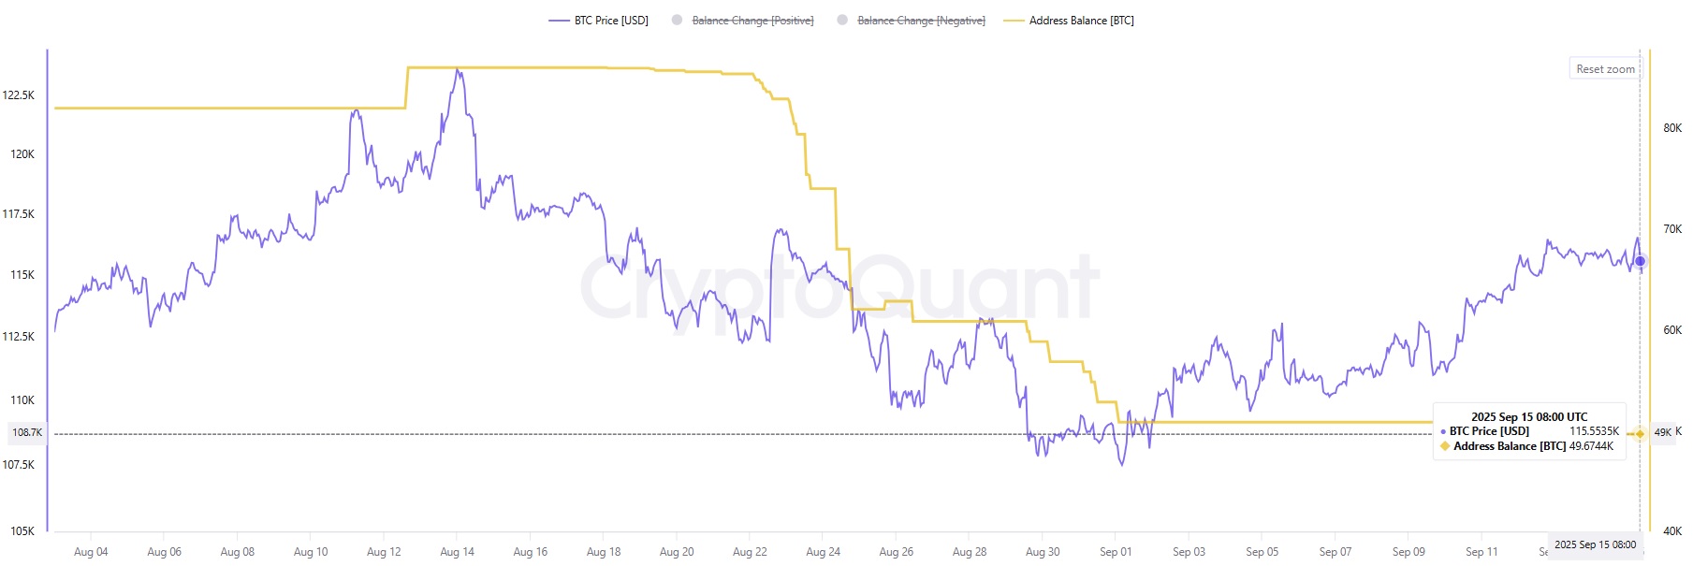Image resolution: width=1693 pixels, height=566 pixels.
Task: Click the gray circle icon beside Balance Change [Positive]
Action: point(675,20)
